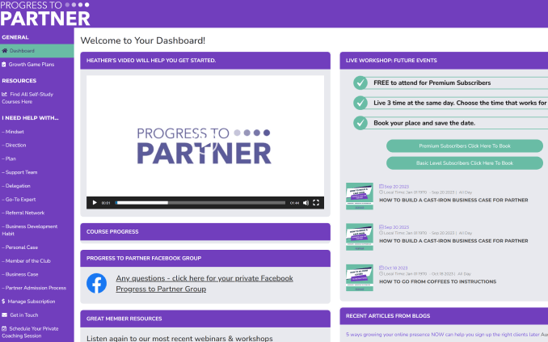Select Business Development Habit topic
The image size is (548, 342).
pyautogui.click(x=30, y=230)
